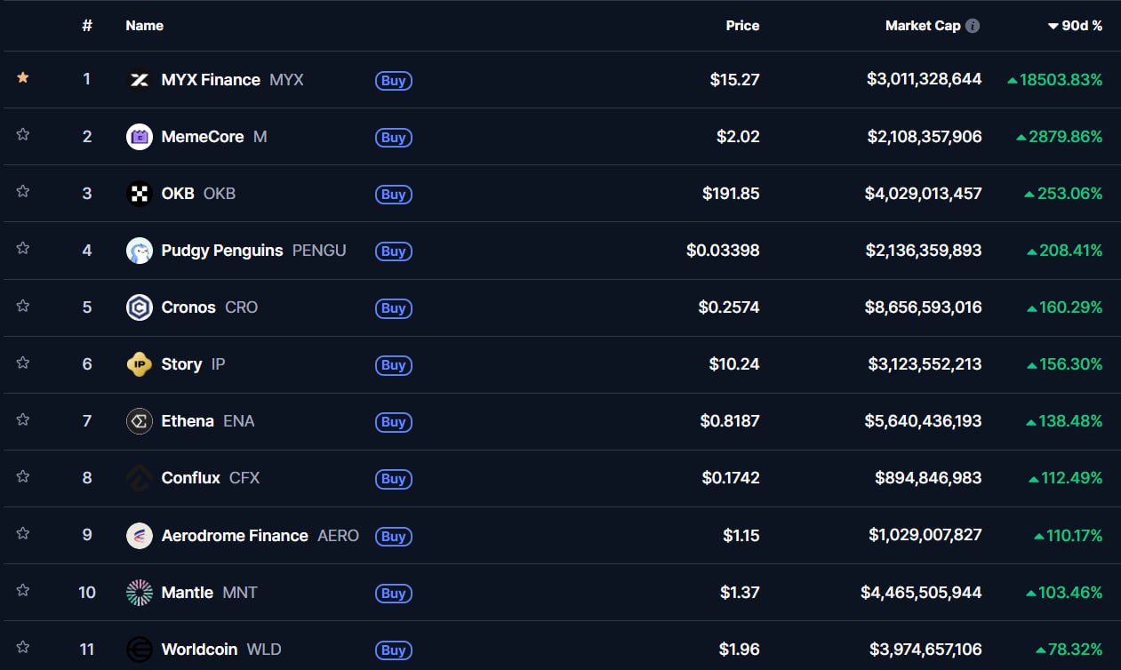Sort table by Price header
Viewport: 1121px width, 670px height.
coord(742,26)
